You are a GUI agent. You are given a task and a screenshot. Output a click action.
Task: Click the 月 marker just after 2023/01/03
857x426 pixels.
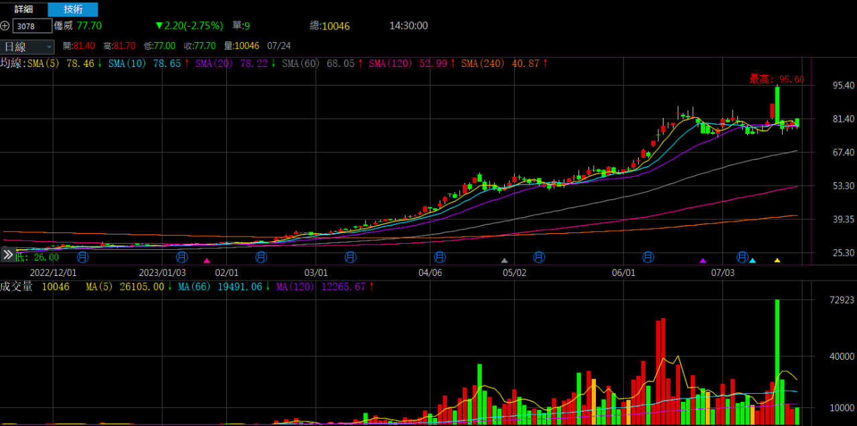(181, 257)
